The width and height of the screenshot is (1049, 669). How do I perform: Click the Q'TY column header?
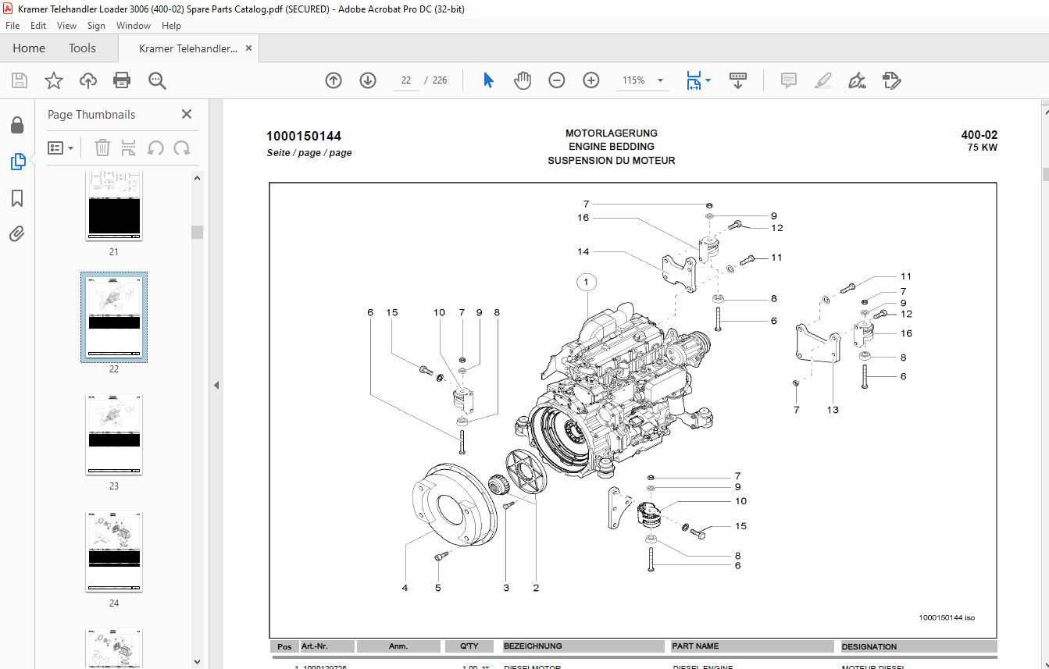[x=469, y=646]
